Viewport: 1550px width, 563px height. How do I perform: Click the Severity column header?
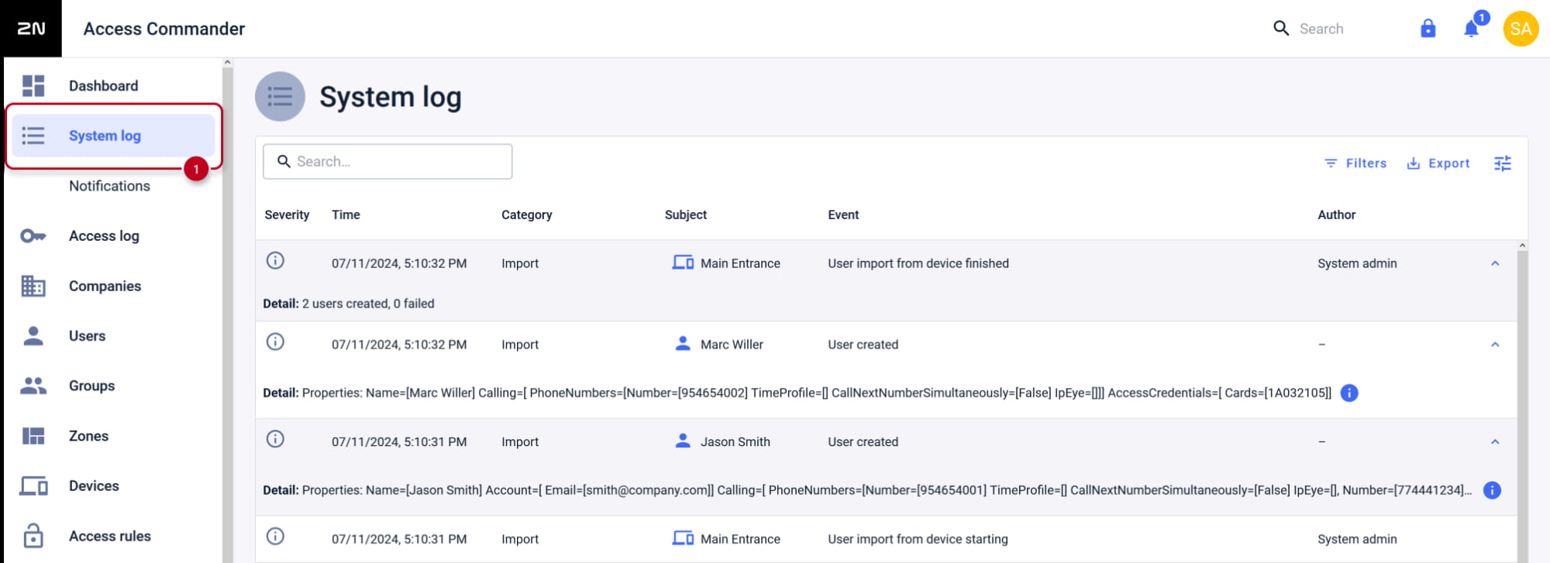click(x=287, y=215)
